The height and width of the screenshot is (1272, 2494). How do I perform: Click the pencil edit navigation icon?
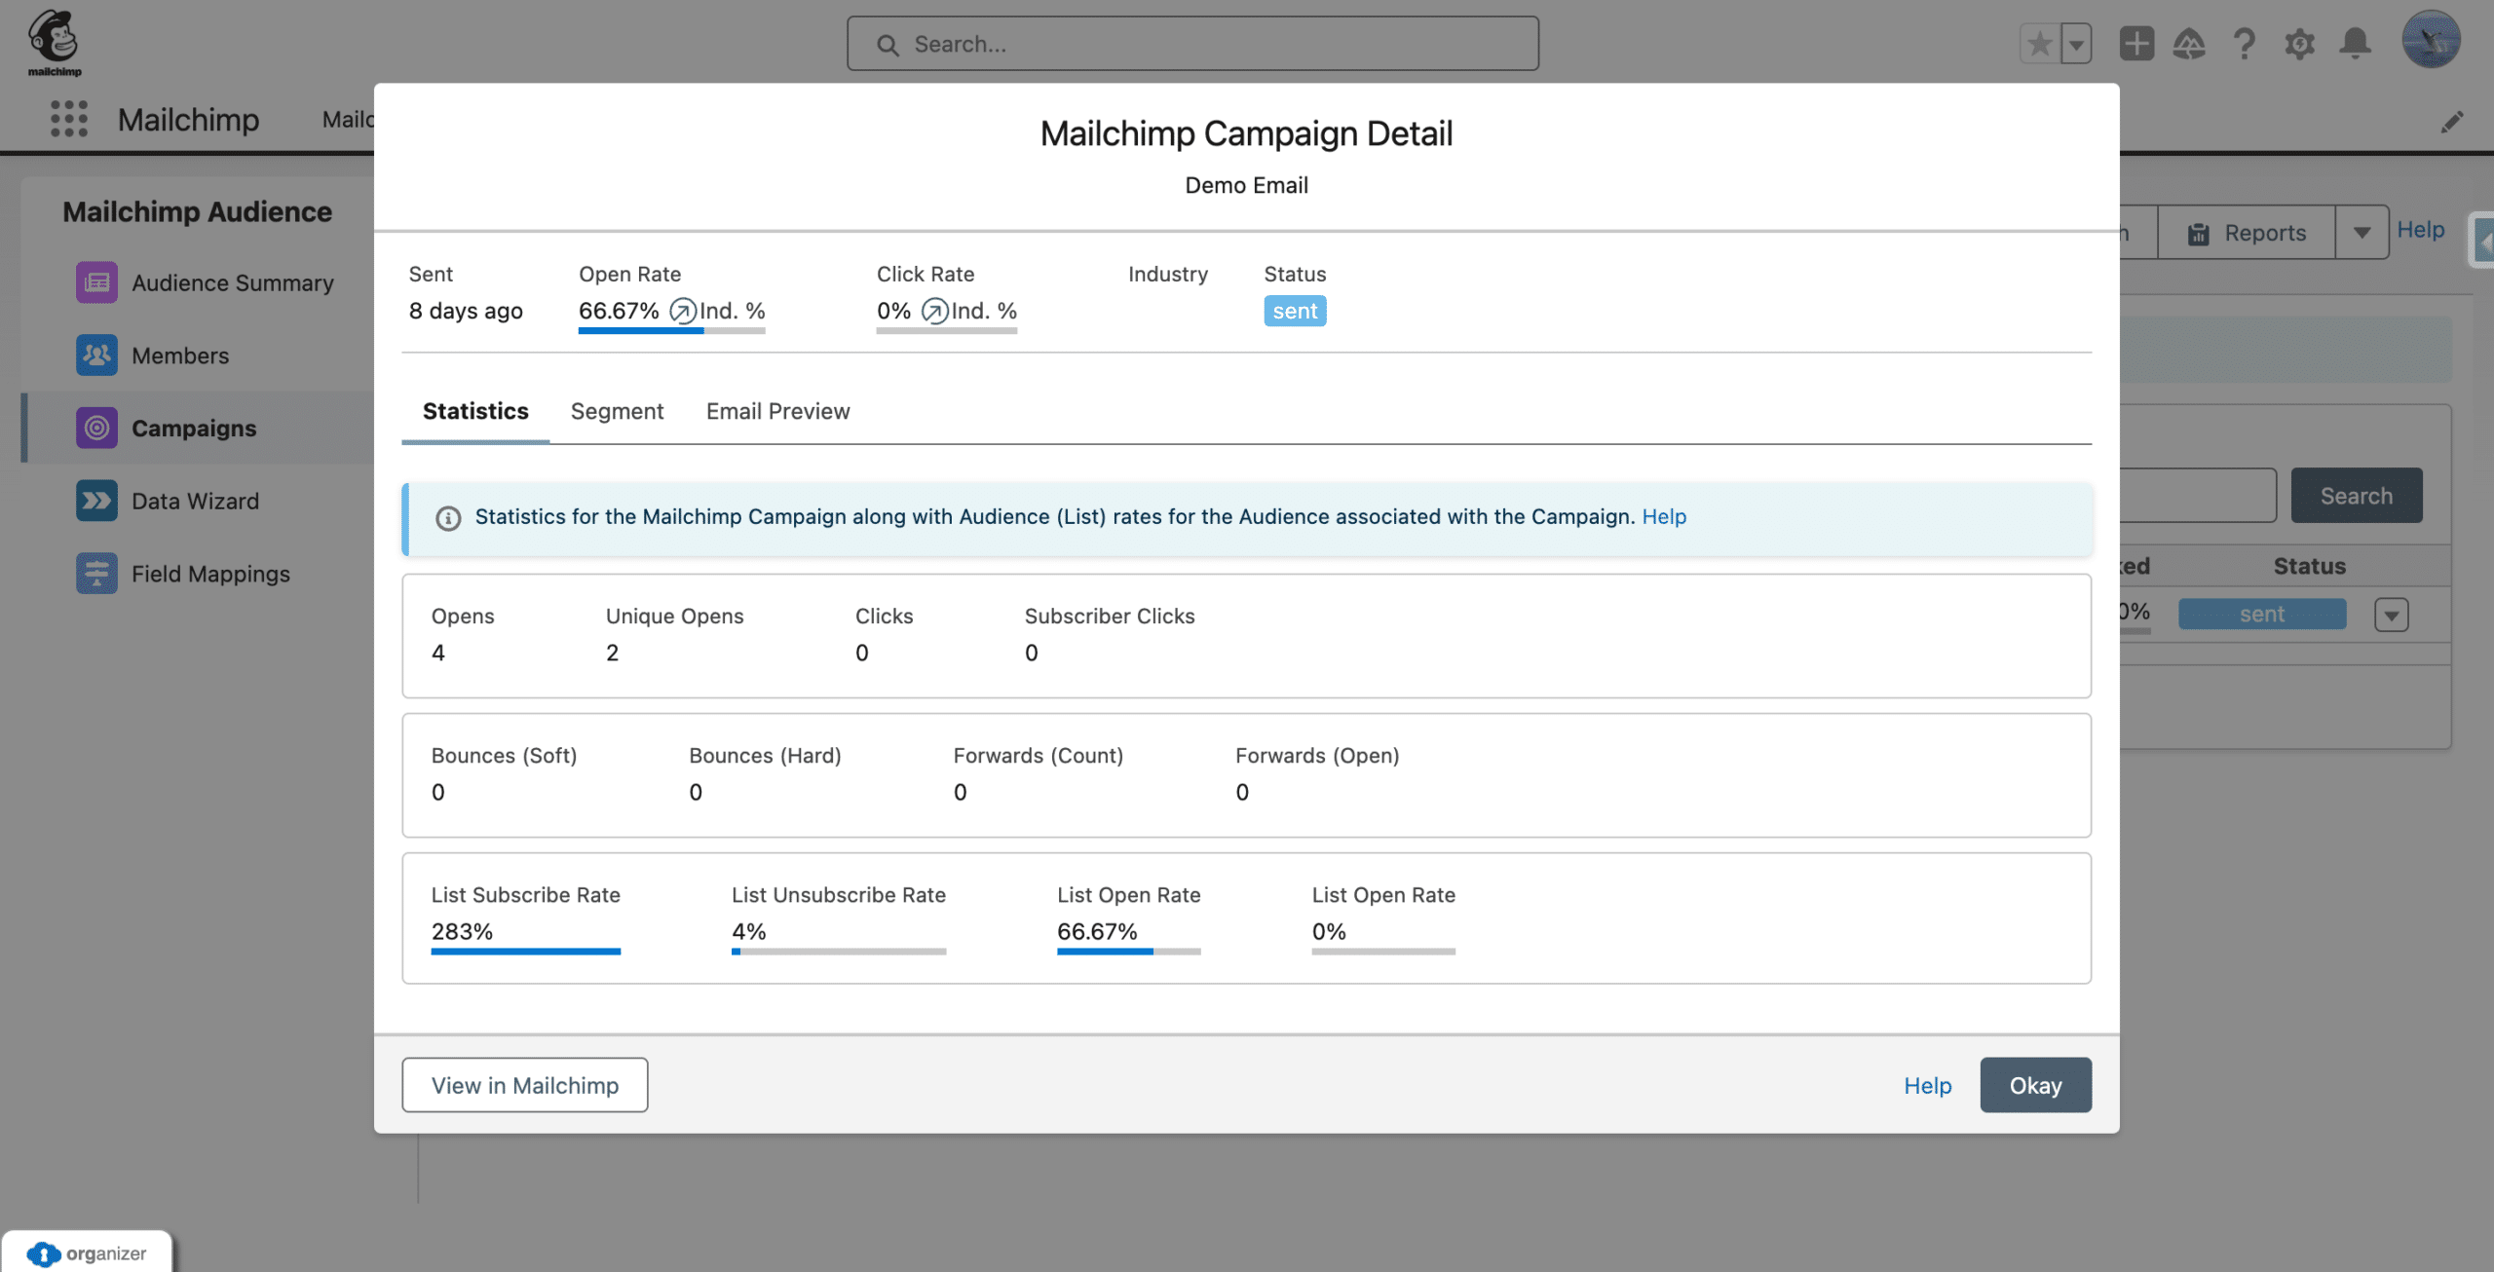point(2452,122)
